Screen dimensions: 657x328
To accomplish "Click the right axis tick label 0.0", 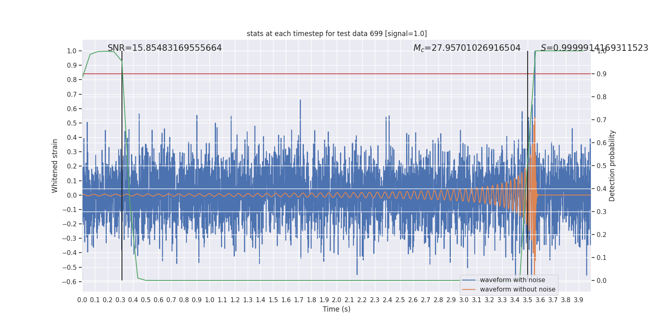I will tap(602, 281).
